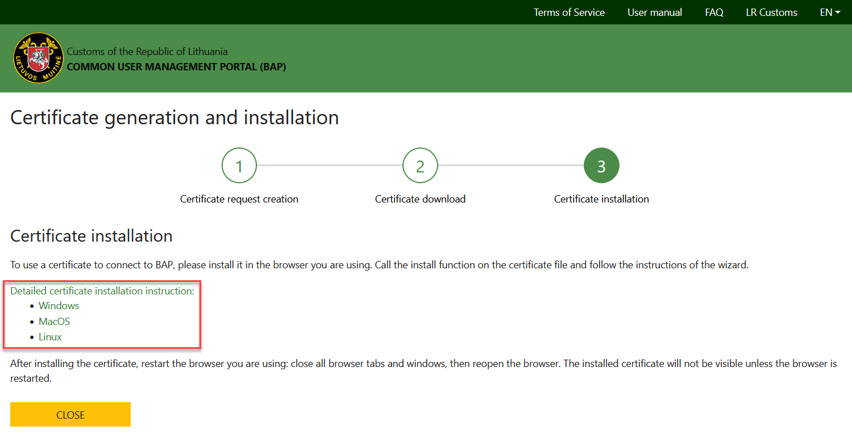Select step 2 circle in the wizard
The width and height of the screenshot is (852, 447).
pyautogui.click(x=420, y=166)
